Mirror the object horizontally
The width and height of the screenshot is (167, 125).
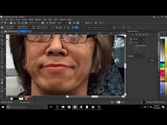pos(57,27)
